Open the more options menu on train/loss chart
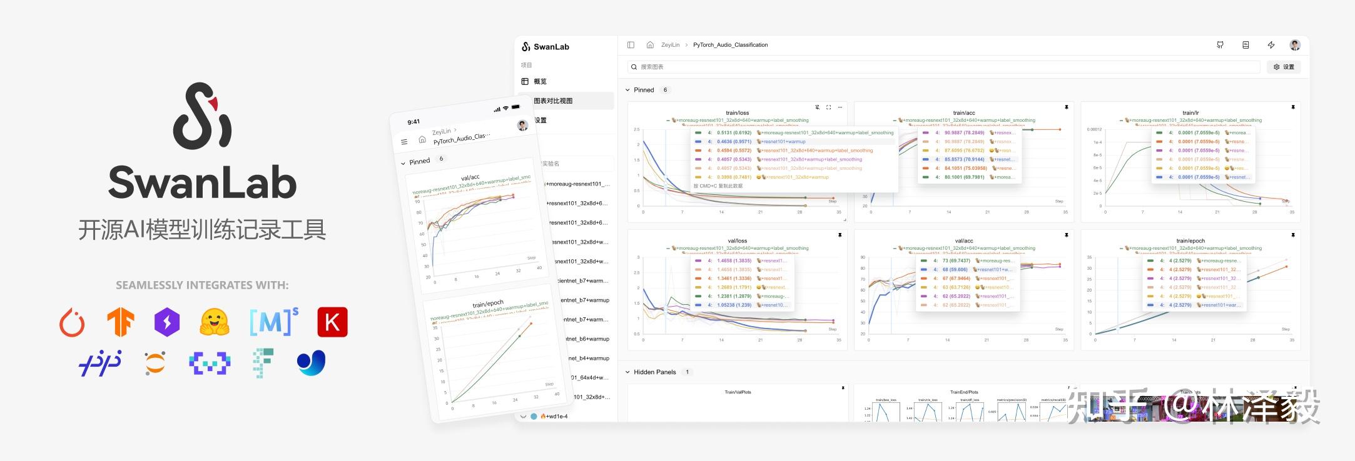 coord(840,107)
